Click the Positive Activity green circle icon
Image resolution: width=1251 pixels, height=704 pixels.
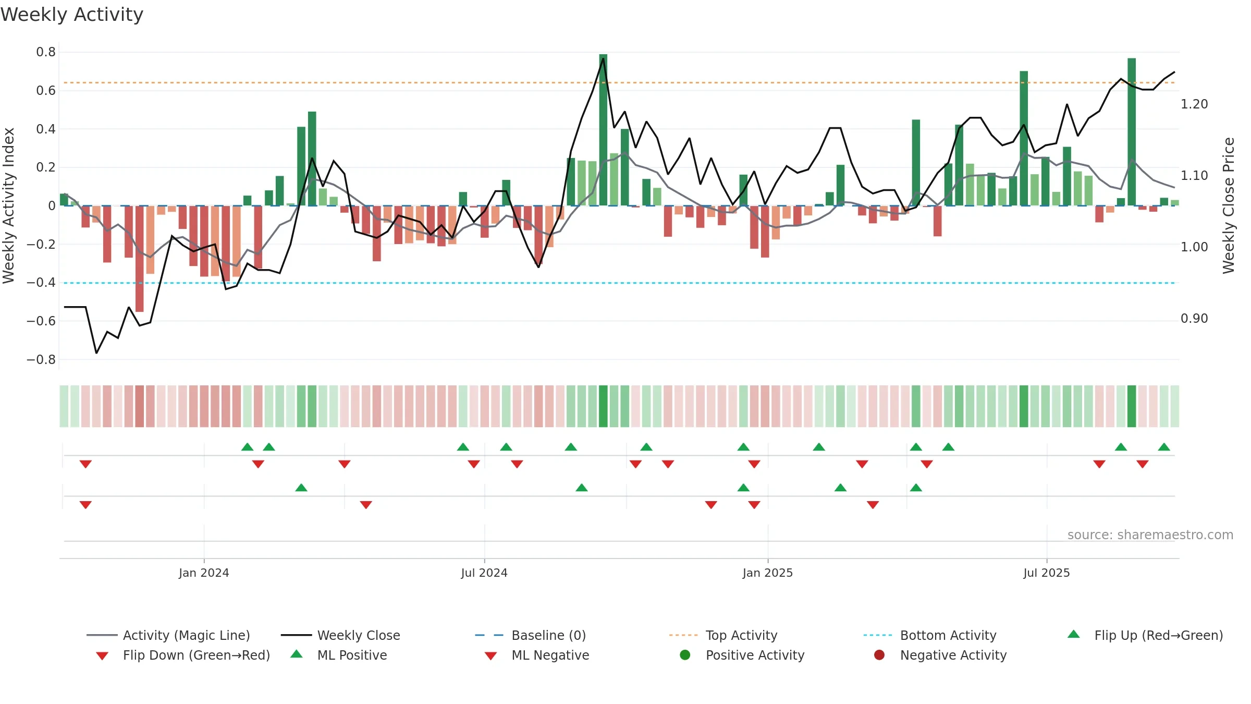point(685,655)
